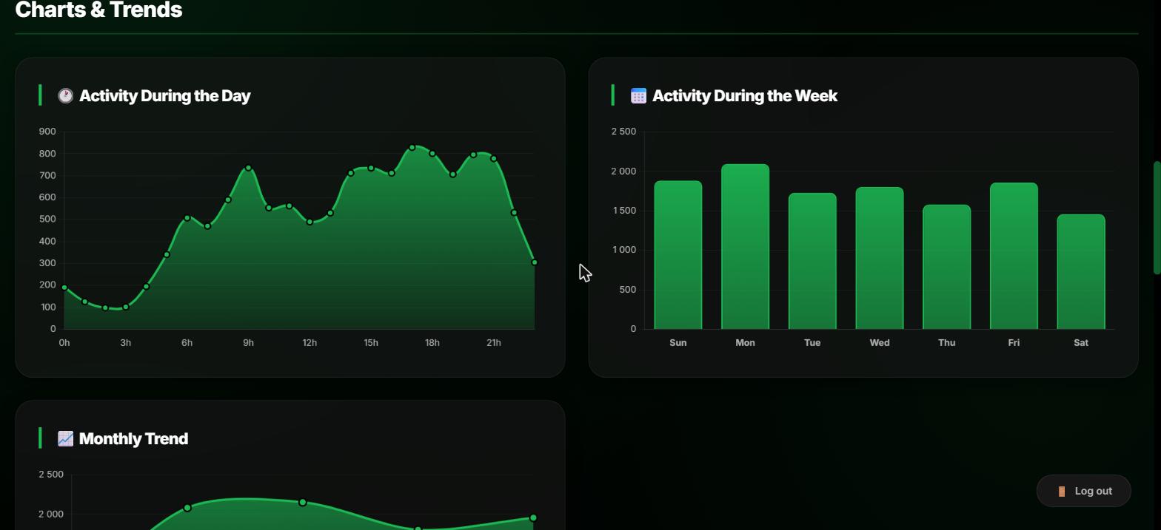Viewport: 1161px width, 530px height.
Task: Log out using the Log out button
Action: point(1084,491)
